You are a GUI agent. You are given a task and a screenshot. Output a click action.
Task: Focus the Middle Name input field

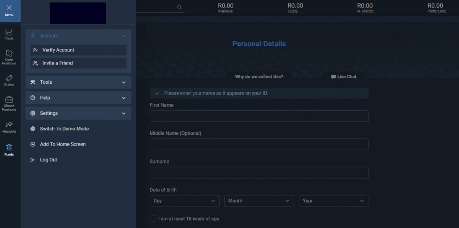pos(259,144)
